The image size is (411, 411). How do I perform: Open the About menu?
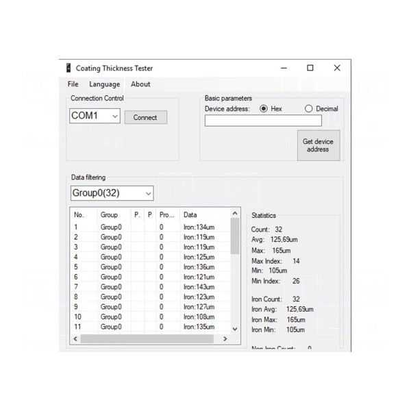coord(140,84)
